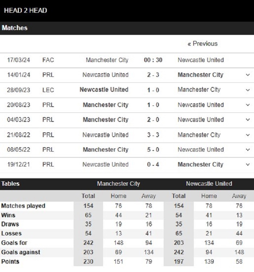Viewport: 254px width, 272px height.
Task: Click the 5 - 0 score on 08/05/22
Action: pyautogui.click(x=153, y=150)
